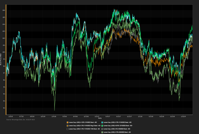Click the 5/4/17 date axis label
Viewport: 199px width, 134px height.
coord(108,116)
